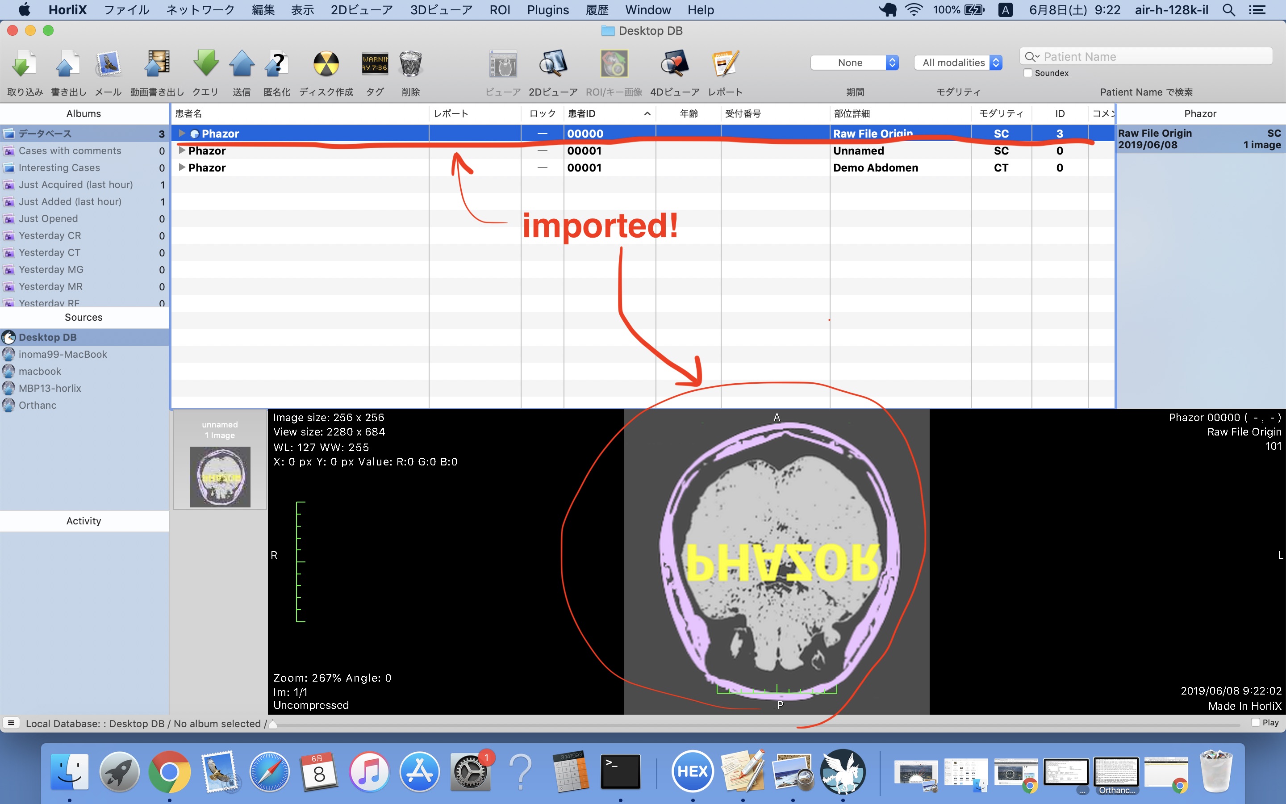Enable the Soundex checkbox
The width and height of the screenshot is (1286, 804).
(x=1028, y=73)
